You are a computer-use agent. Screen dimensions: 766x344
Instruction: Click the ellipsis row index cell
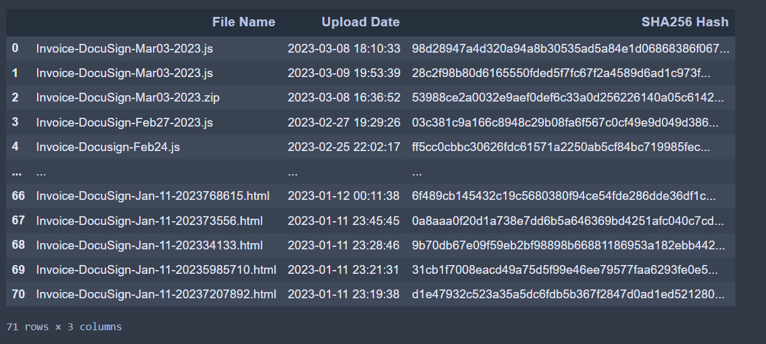(x=16, y=171)
